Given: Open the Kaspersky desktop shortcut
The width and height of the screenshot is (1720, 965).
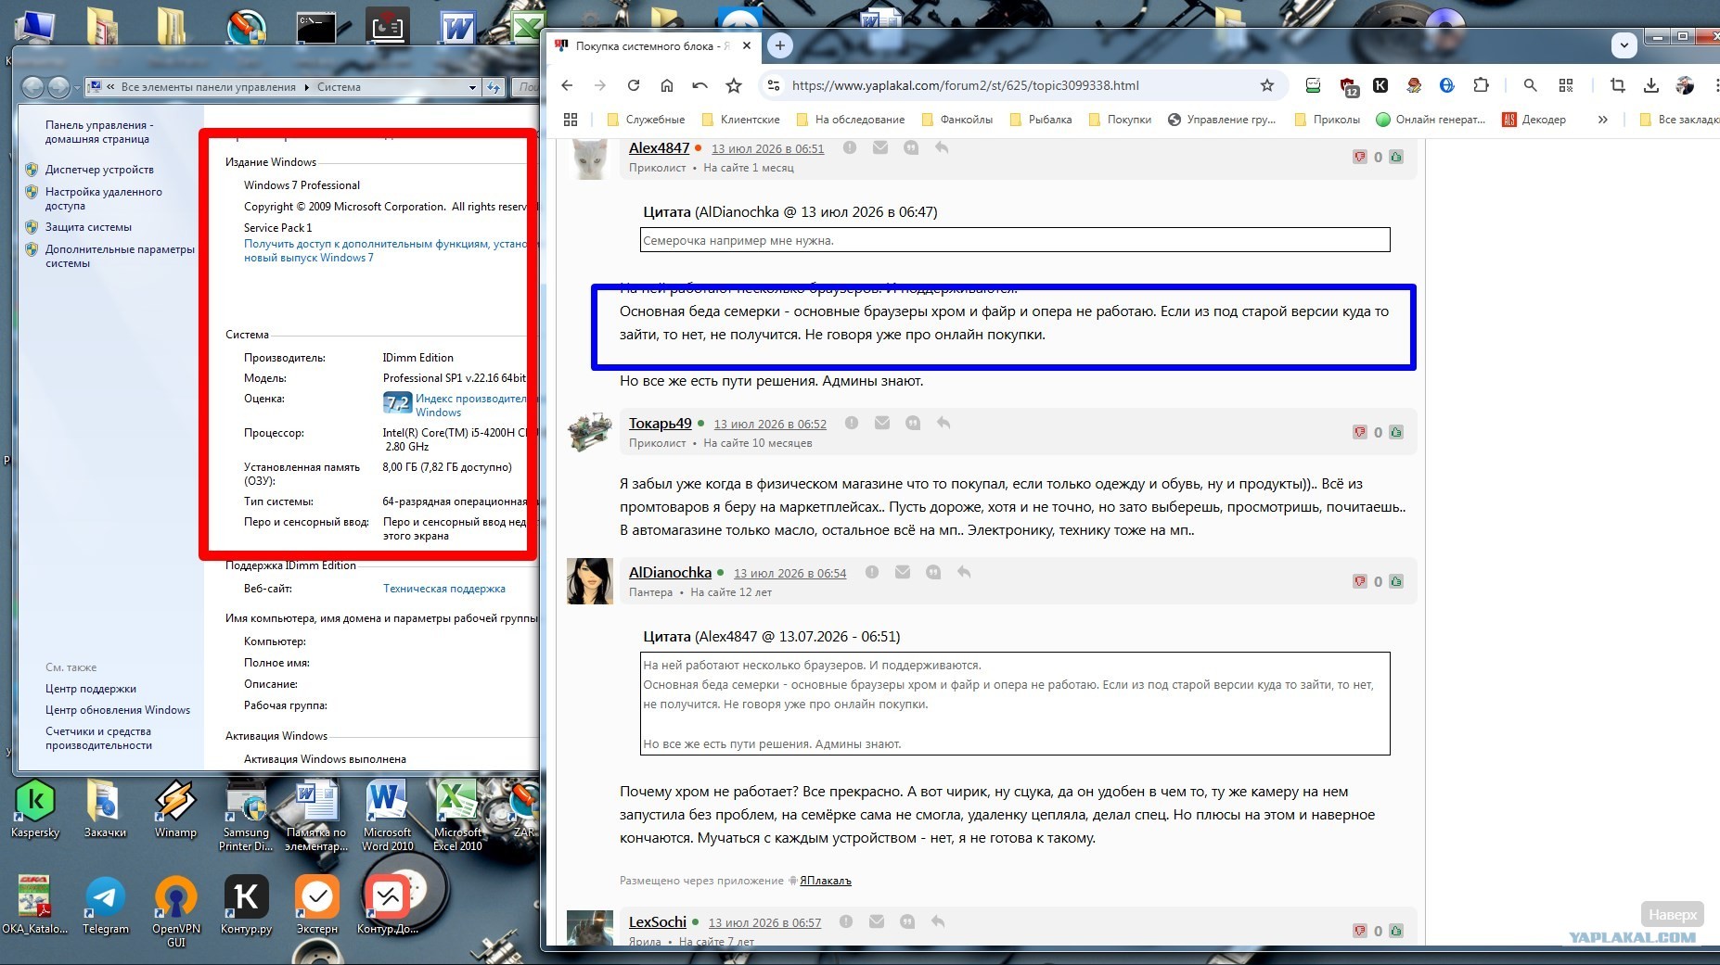Looking at the screenshot, I should [35, 808].
